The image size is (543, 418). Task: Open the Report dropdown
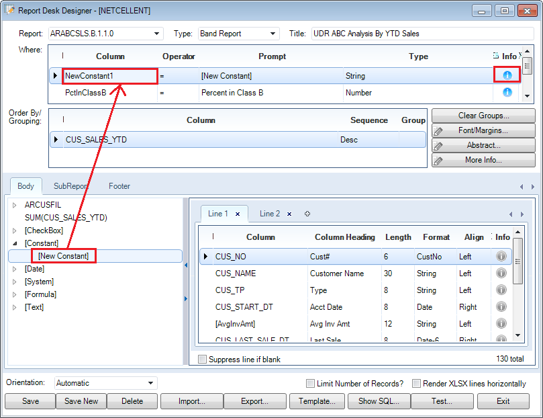tap(156, 34)
